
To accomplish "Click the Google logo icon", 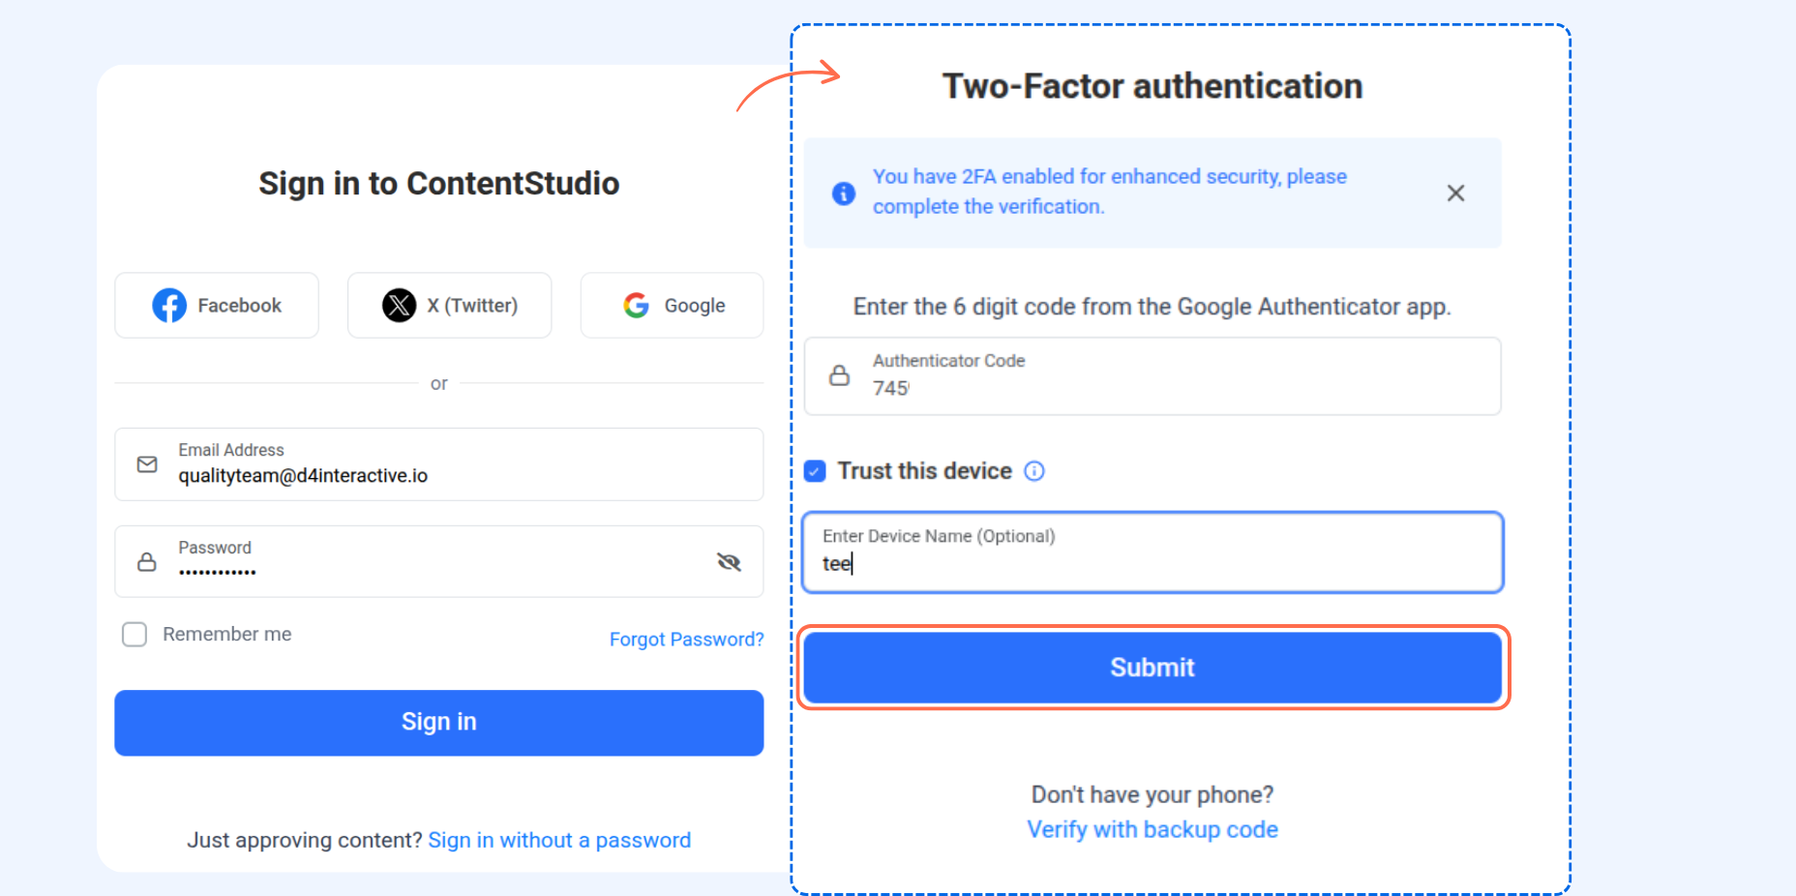I will pos(636,306).
